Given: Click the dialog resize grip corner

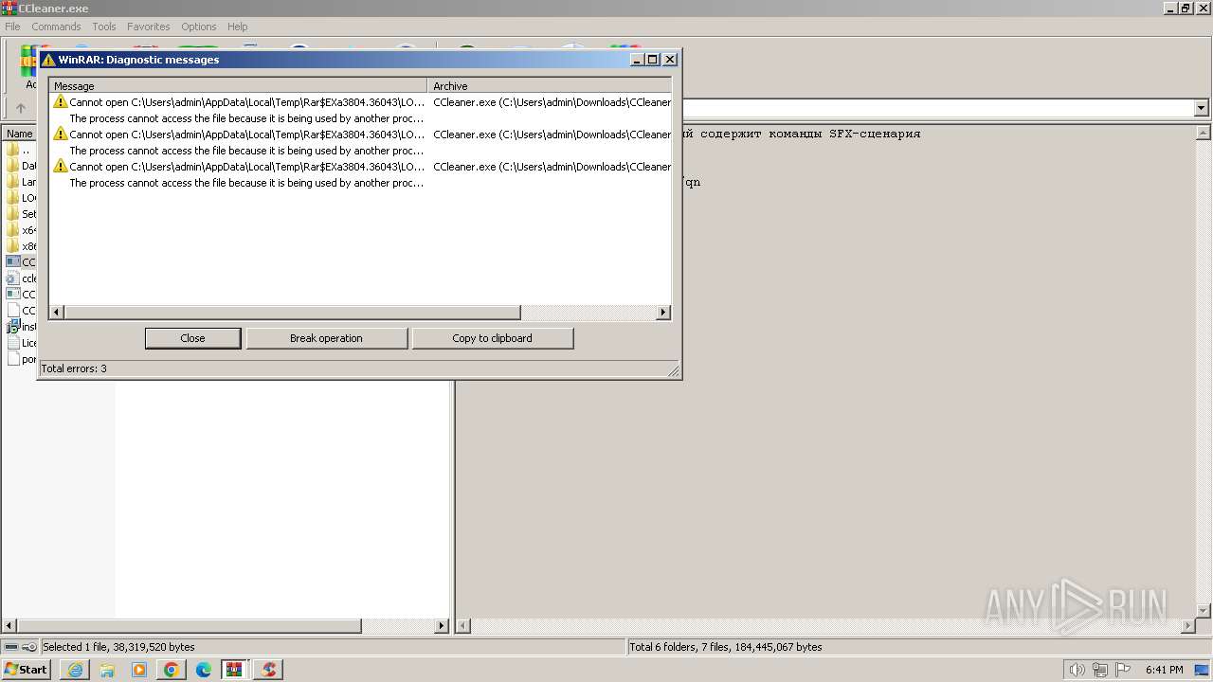Looking at the screenshot, I should (675, 371).
